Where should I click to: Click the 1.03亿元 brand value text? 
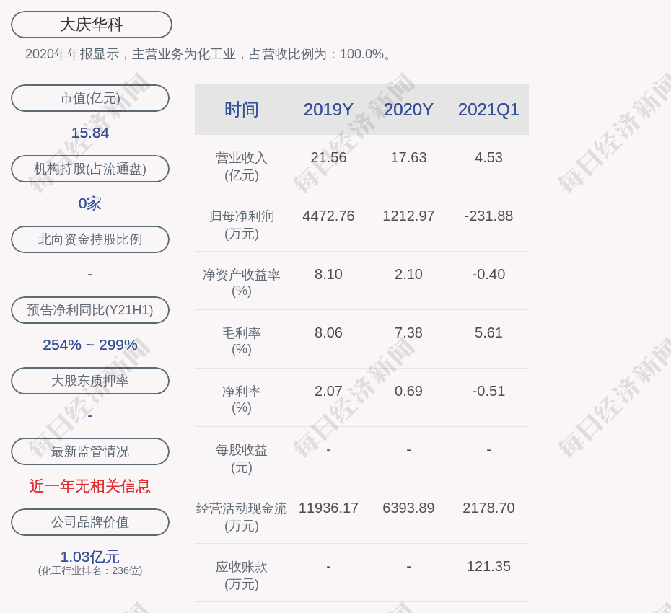[90, 557]
